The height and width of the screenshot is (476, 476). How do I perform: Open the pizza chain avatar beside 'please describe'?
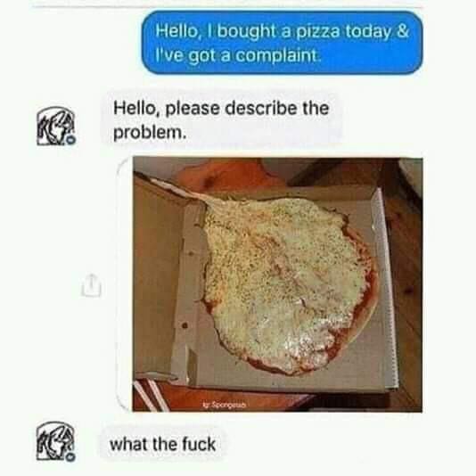click(56, 127)
